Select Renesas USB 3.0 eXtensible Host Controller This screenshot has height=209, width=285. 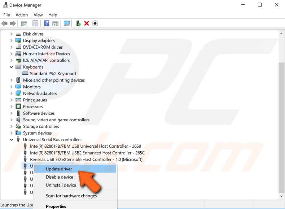(x=86, y=159)
